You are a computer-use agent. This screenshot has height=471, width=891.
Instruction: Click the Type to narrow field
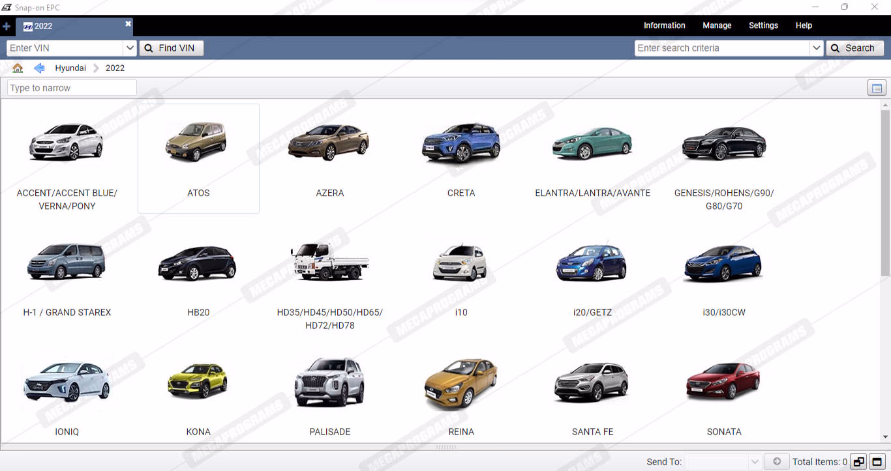pos(72,88)
